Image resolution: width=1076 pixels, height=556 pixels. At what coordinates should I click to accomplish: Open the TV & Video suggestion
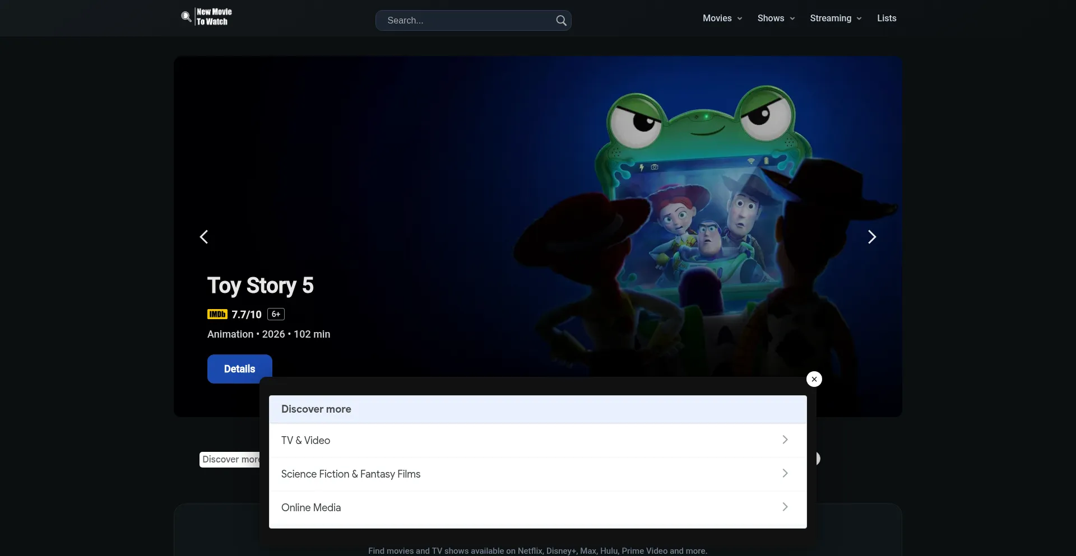pos(537,441)
